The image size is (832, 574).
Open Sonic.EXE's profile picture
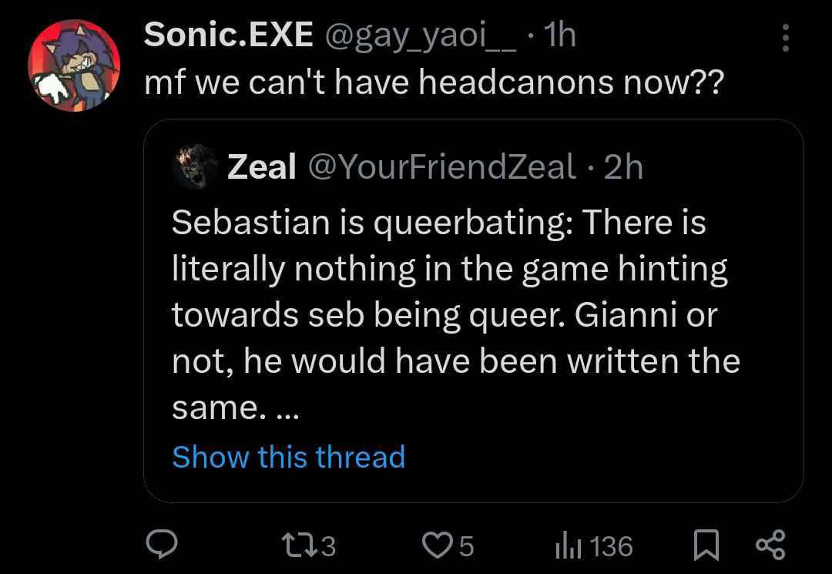click(x=74, y=65)
